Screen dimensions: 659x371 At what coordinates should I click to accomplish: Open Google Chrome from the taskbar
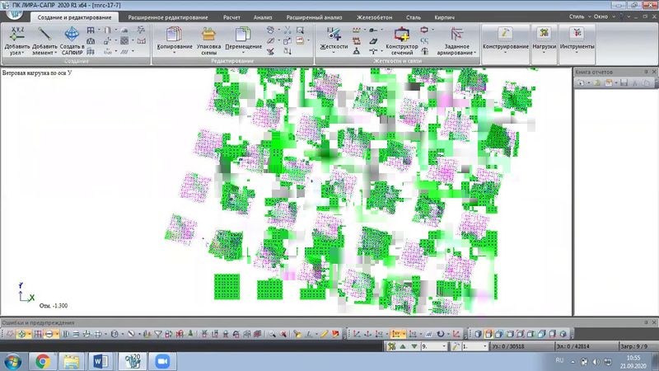pyautogui.click(x=42, y=360)
